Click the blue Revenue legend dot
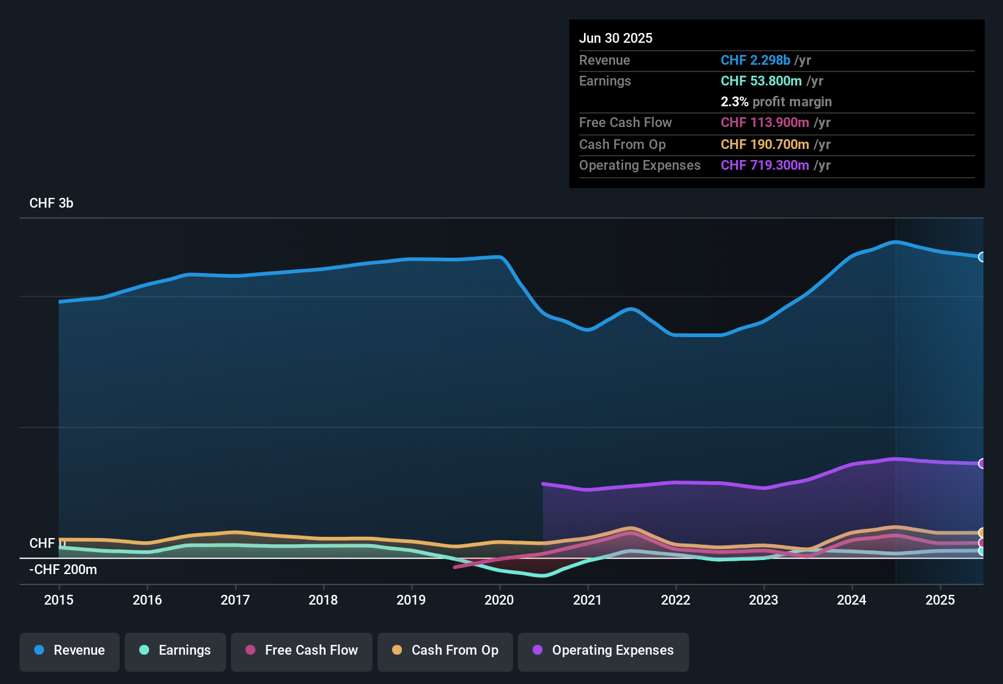 click(x=38, y=650)
